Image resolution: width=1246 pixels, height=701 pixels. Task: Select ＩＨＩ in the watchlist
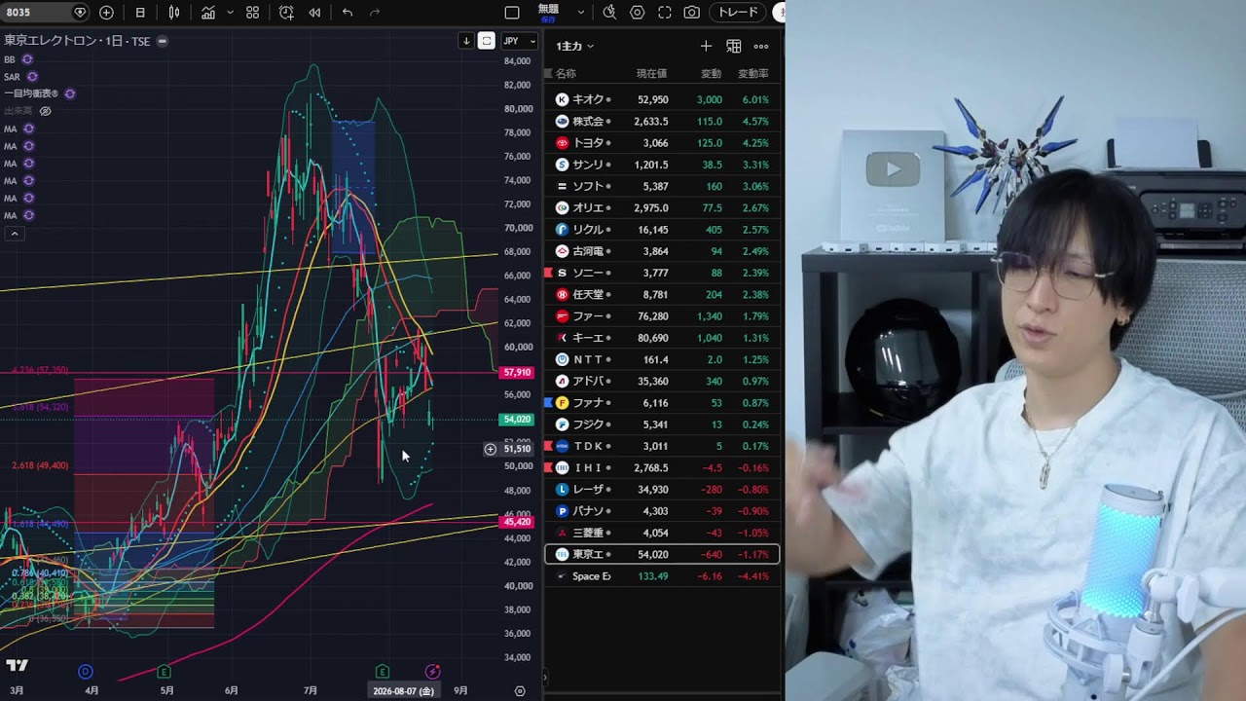[662, 467]
